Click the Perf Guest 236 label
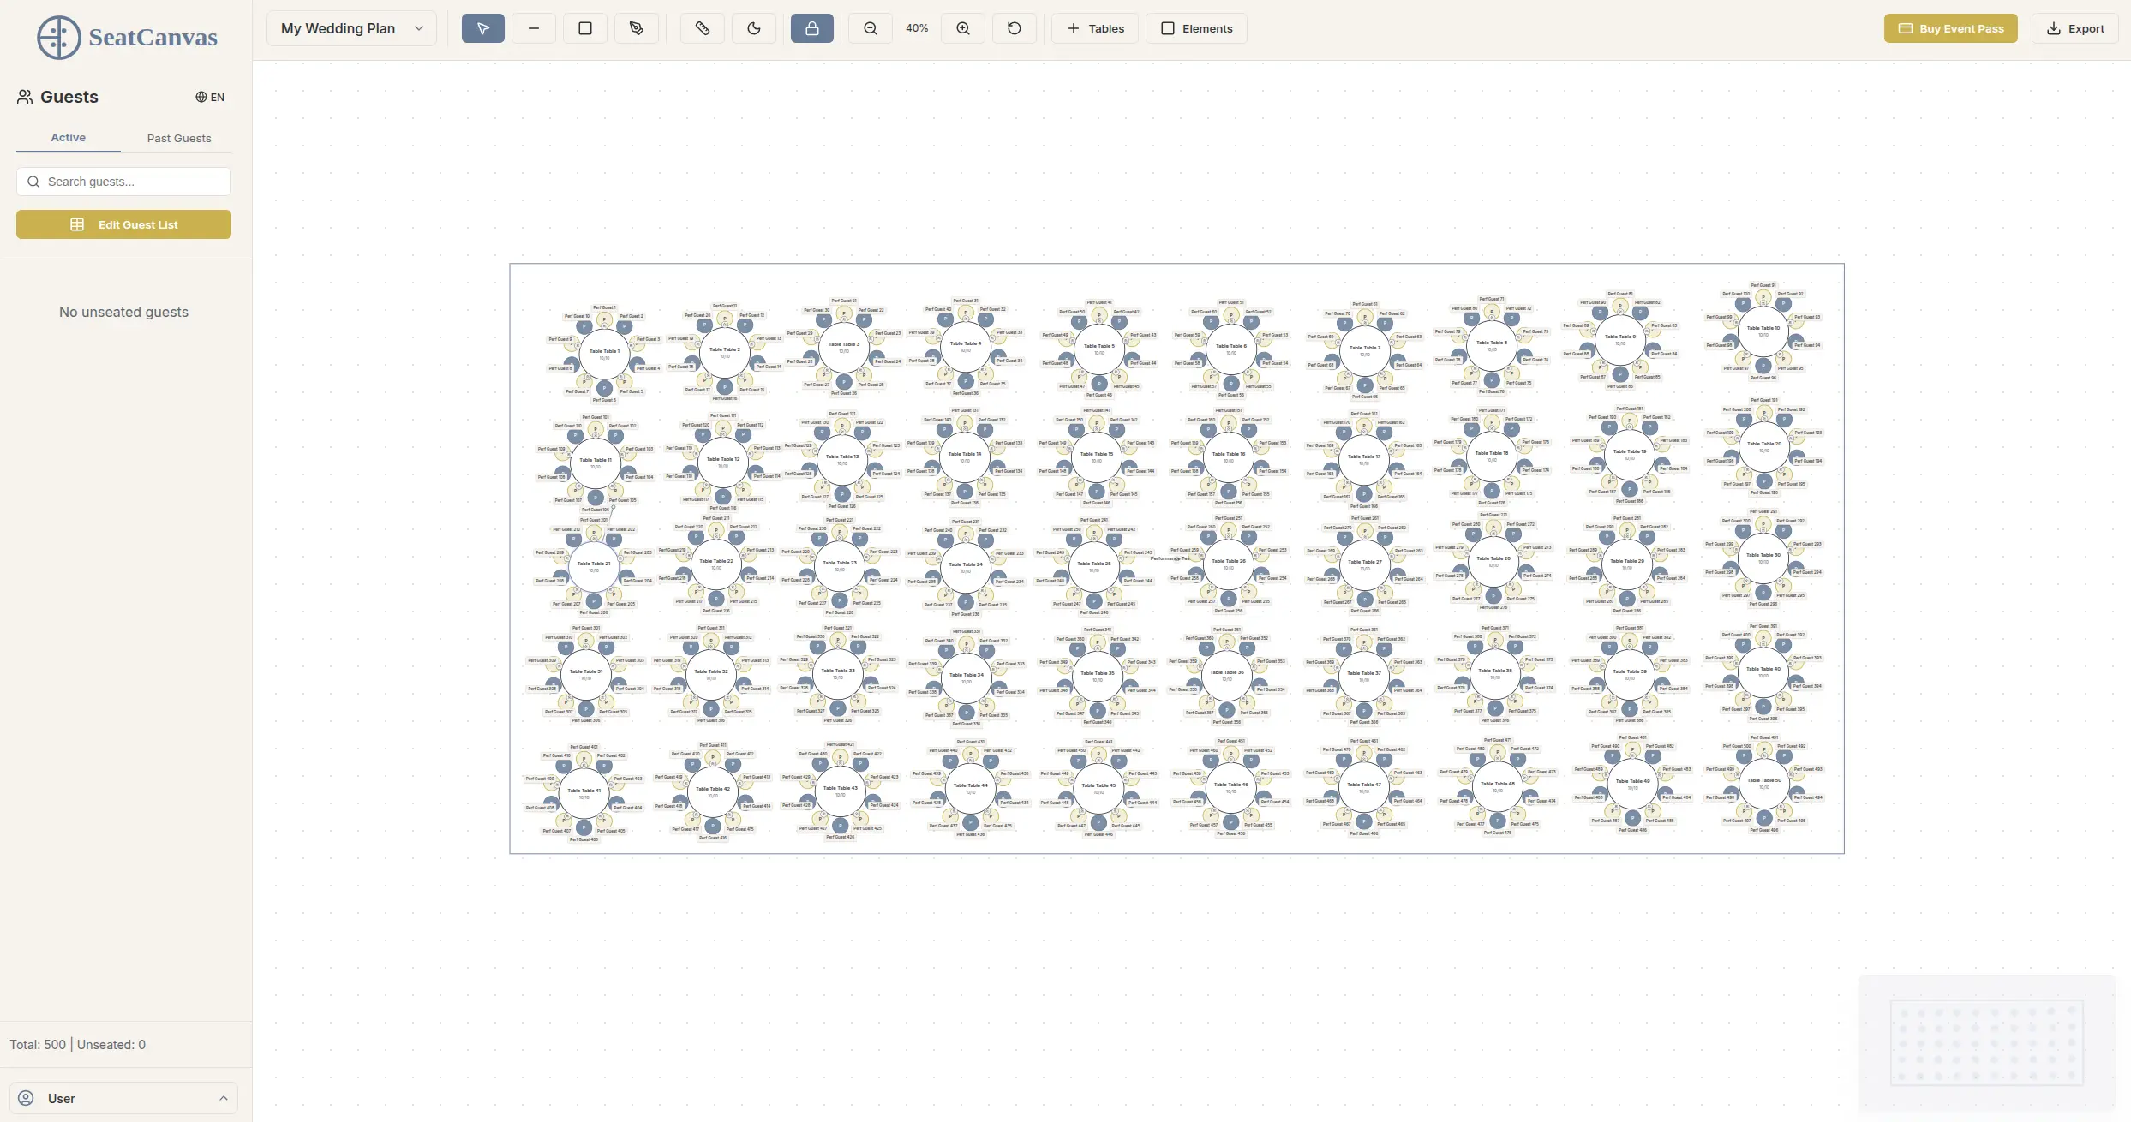Image resolution: width=2131 pixels, height=1122 pixels. pos(966,614)
